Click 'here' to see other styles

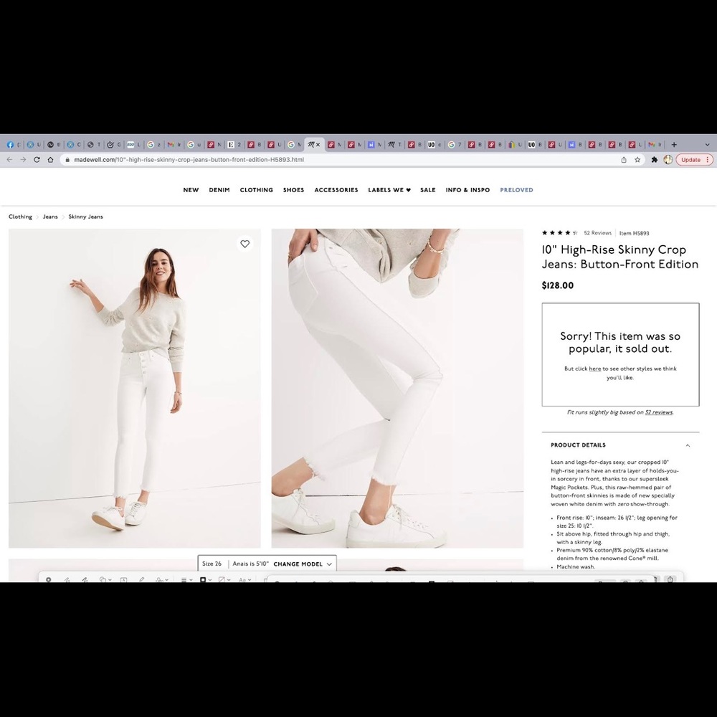tap(595, 369)
